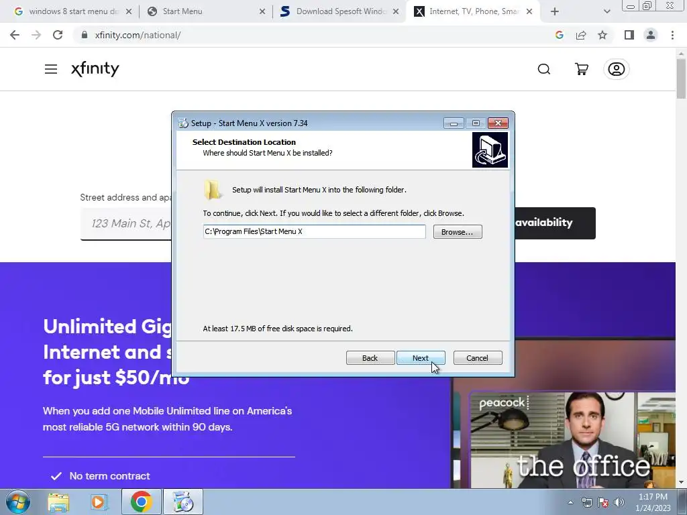The width and height of the screenshot is (687, 515).
Task: Open the taskbar clock and date
Action: (x=653, y=502)
